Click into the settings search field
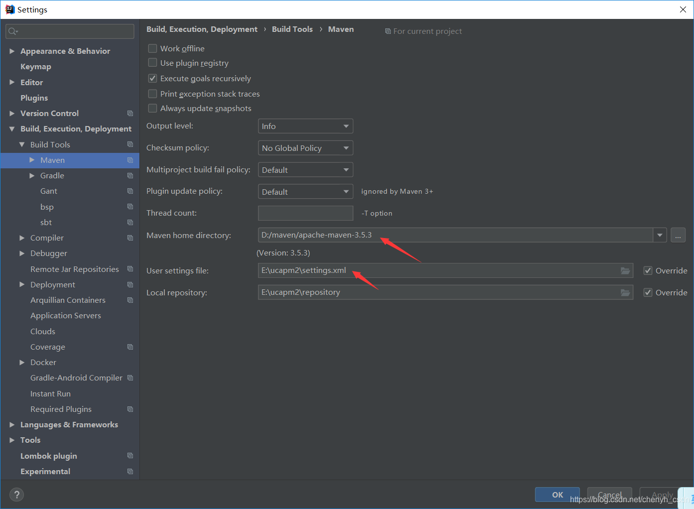 tap(70, 31)
